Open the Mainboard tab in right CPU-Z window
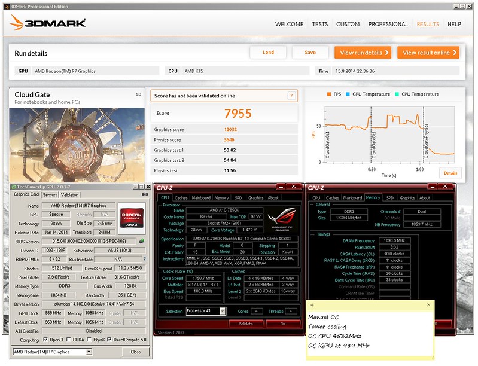The image size is (478, 366). pos(352,198)
